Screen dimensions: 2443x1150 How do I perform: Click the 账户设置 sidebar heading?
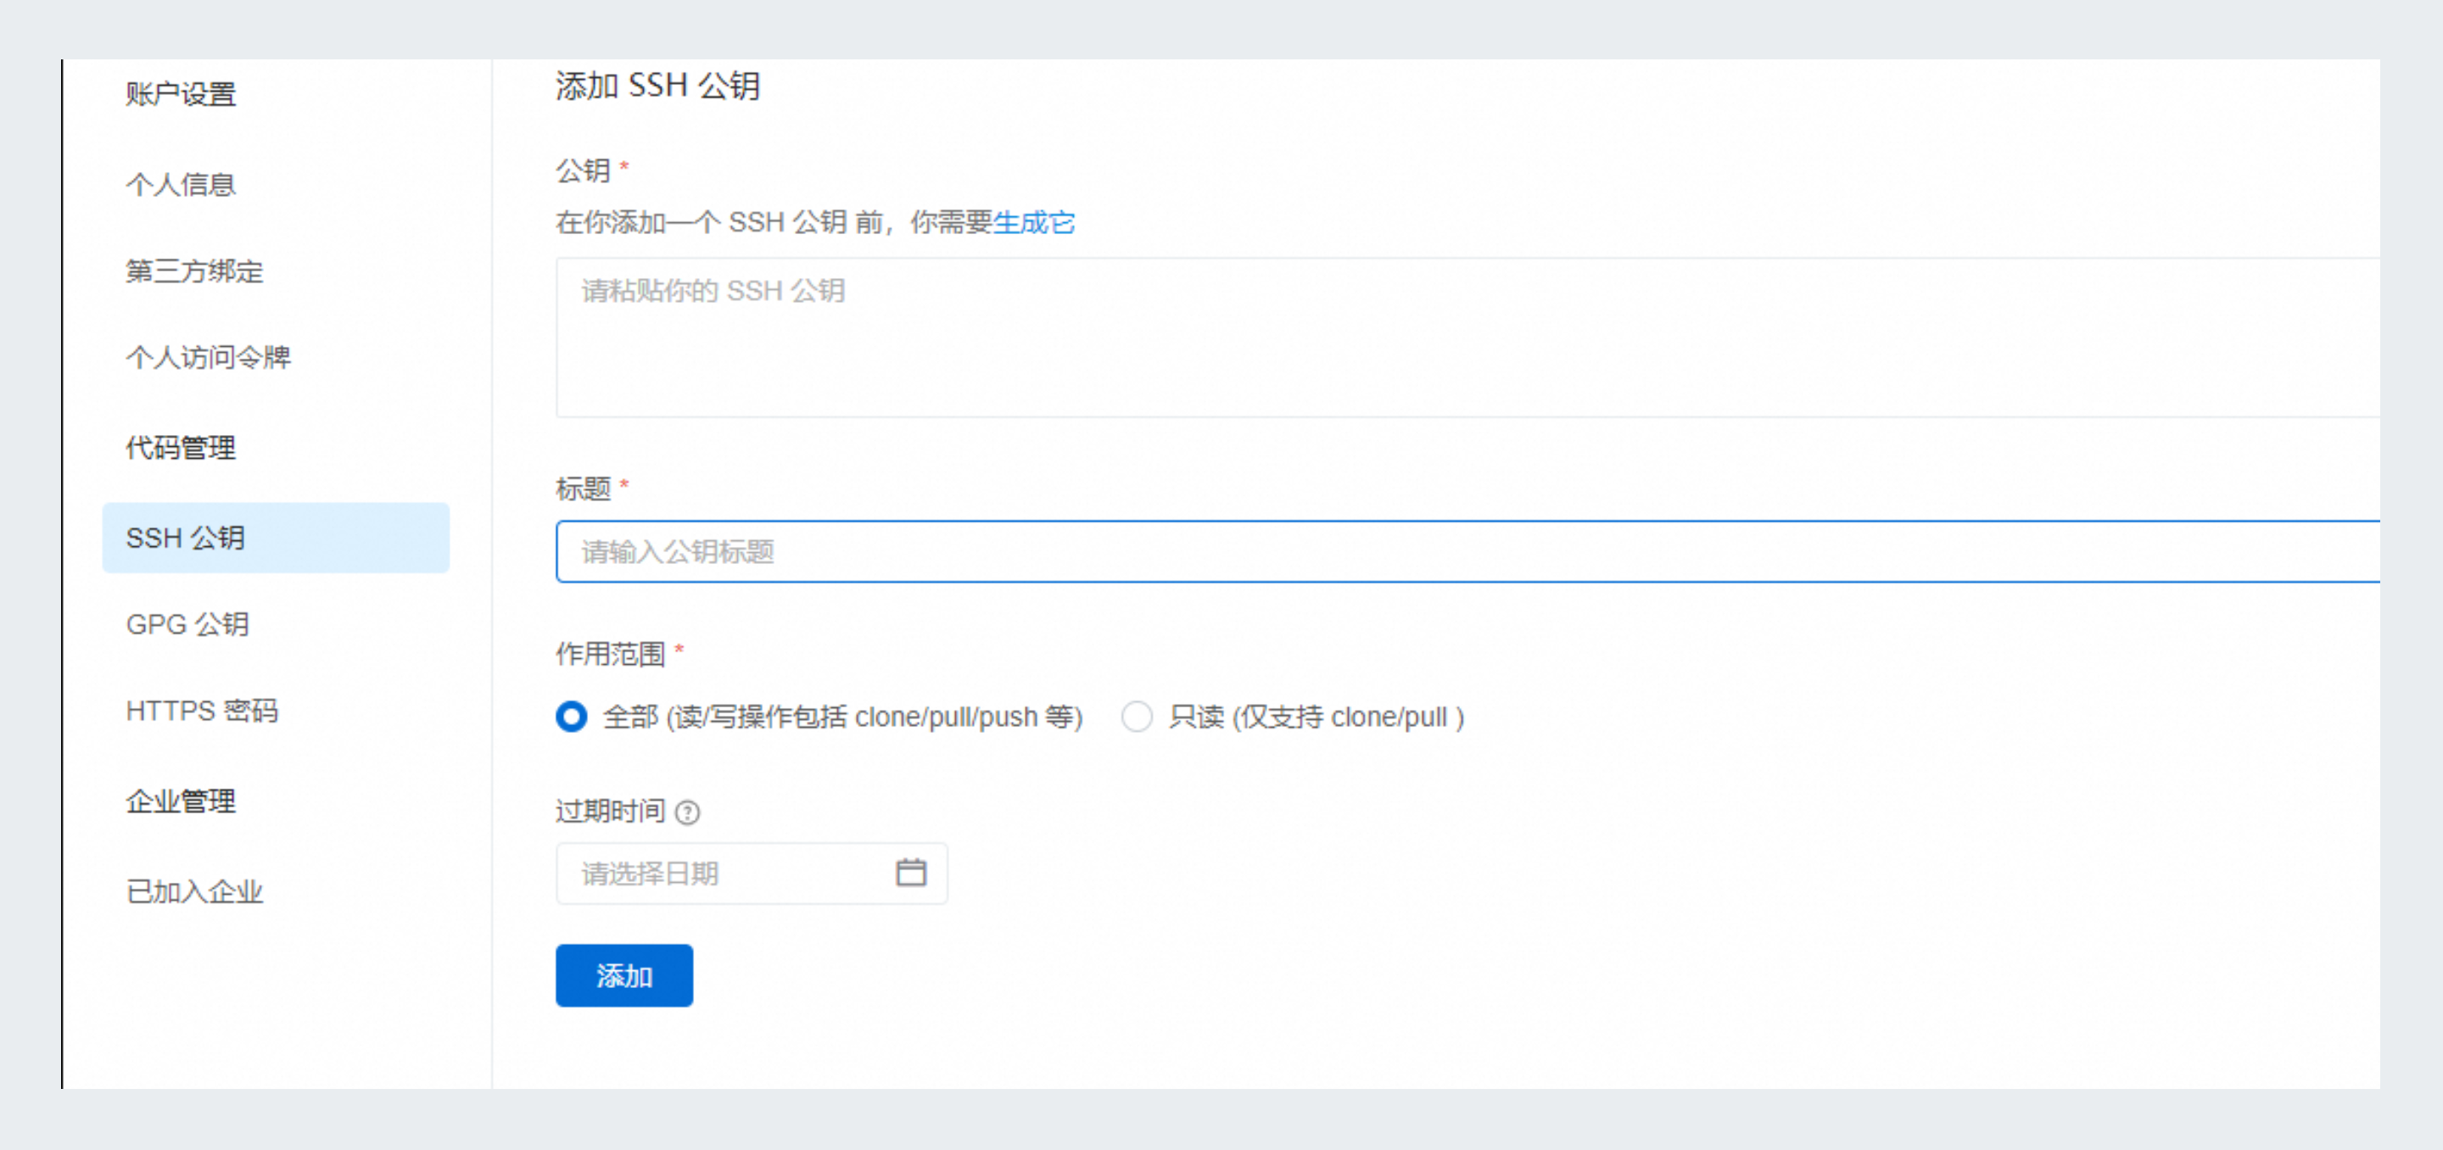[x=180, y=94]
